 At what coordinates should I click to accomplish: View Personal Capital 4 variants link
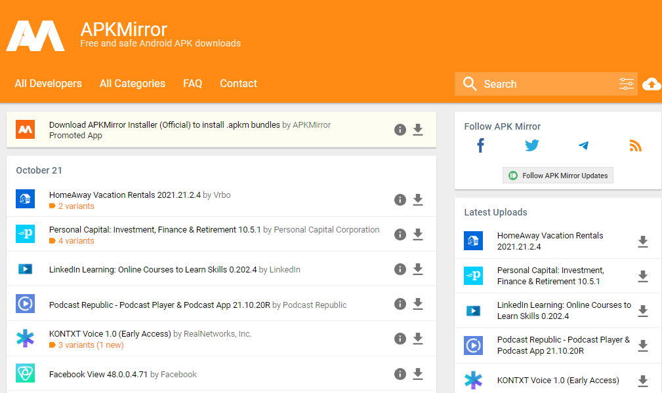click(x=76, y=241)
